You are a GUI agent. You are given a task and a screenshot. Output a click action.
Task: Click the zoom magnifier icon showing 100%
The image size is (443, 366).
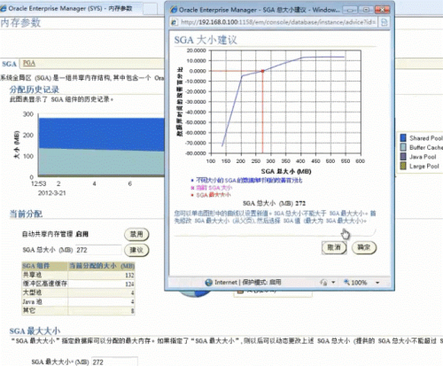(x=346, y=282)
